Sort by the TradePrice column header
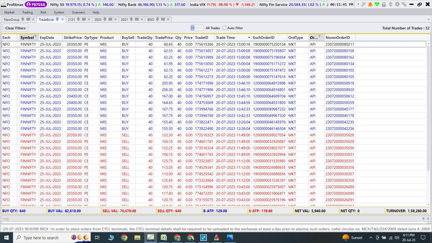 164,38
